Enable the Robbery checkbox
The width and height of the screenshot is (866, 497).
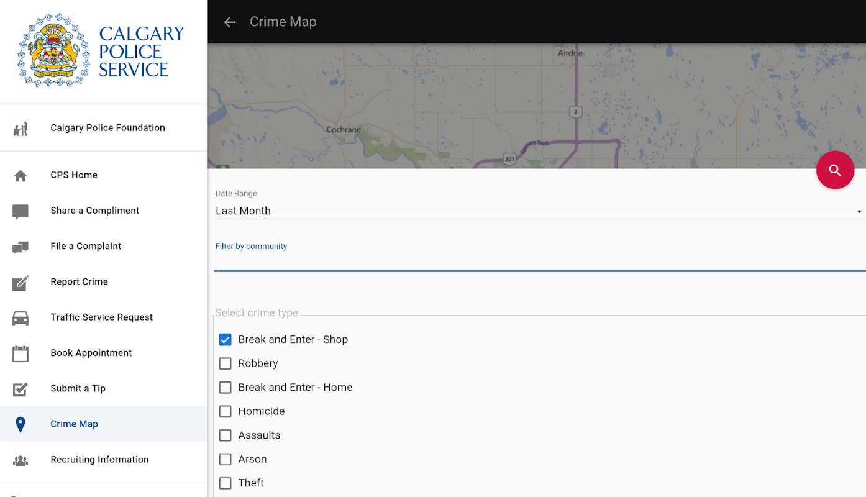226,363
